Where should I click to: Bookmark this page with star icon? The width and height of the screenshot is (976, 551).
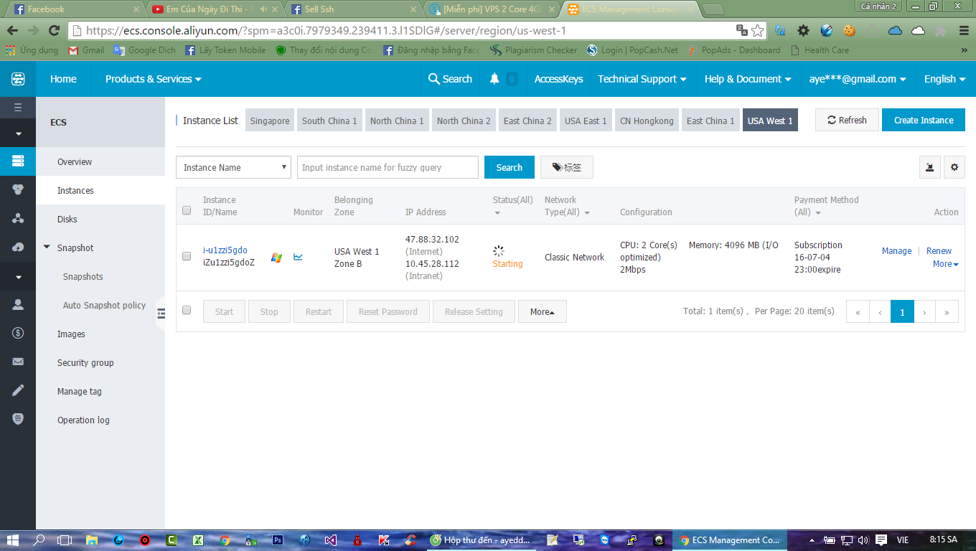(758, 31)
